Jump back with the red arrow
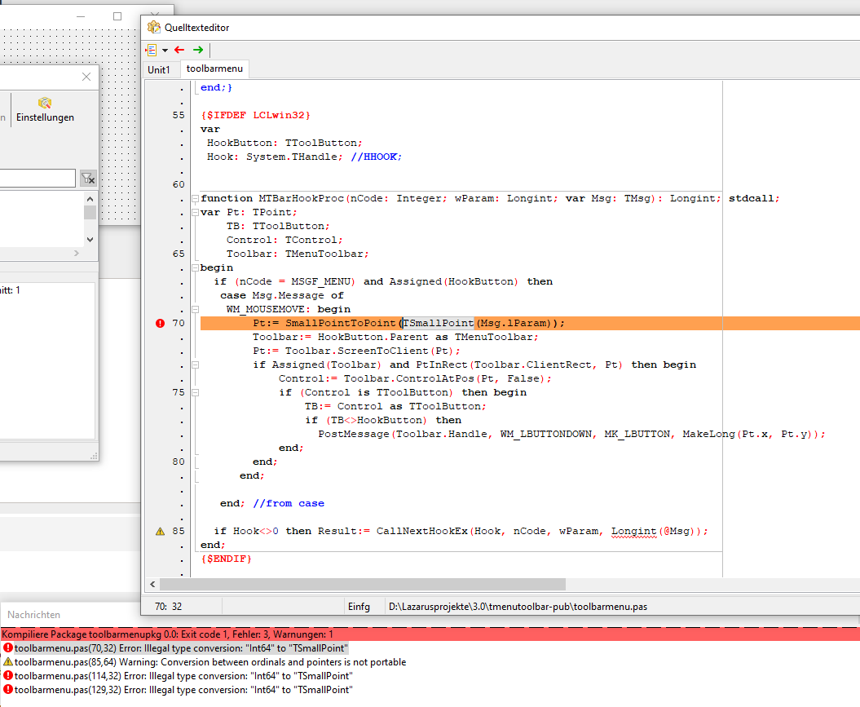This screenshot has height=707, width=860. click(179, 50)
